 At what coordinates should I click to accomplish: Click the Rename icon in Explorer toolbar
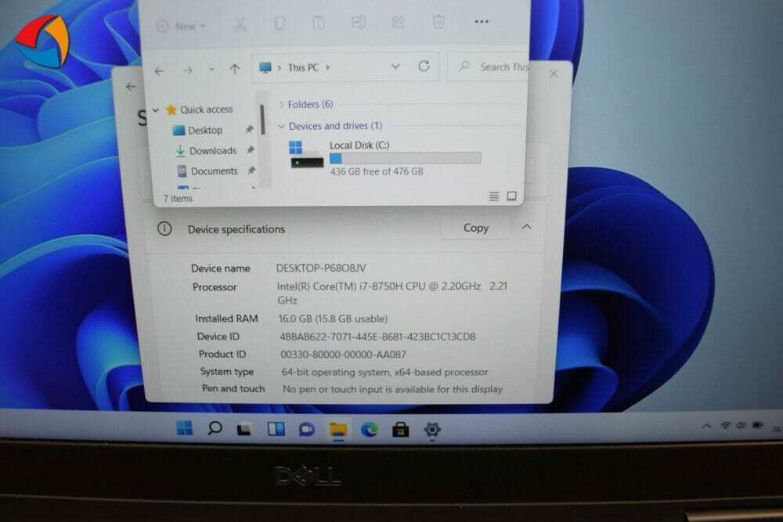pos(359,22)
